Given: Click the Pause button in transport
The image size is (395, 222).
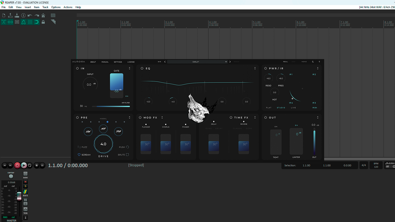Looking at the screenshot, I should coord(42,165).
